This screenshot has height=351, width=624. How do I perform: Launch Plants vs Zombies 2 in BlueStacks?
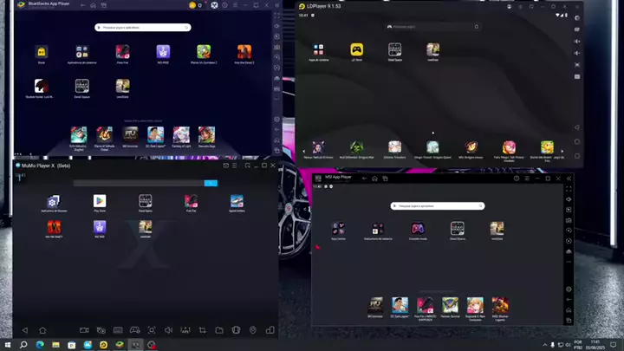pyautogui.click(x=203, y=52)
